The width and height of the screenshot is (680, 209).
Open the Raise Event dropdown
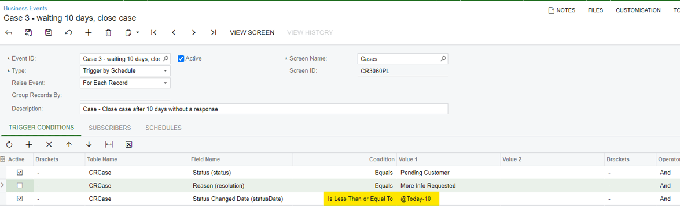[x=166, y=83]
